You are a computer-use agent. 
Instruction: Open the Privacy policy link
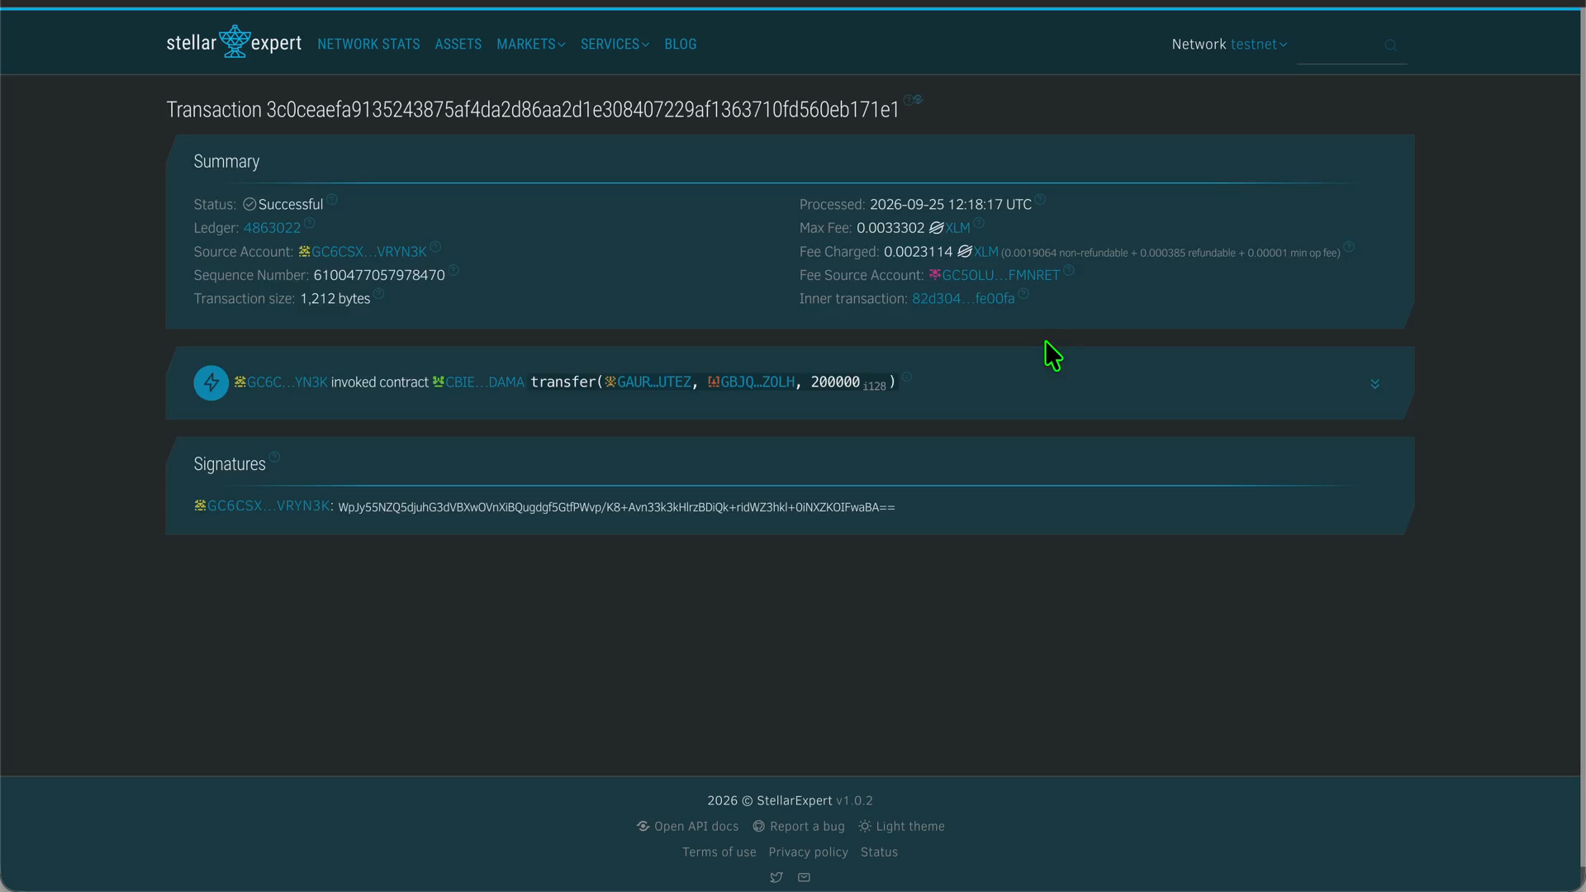pos(809,852)
